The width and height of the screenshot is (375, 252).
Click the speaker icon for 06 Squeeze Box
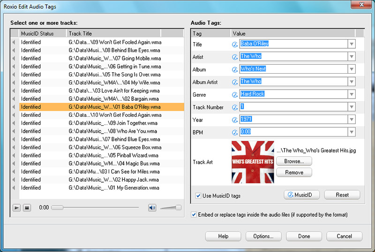click(x=14, y=147)
